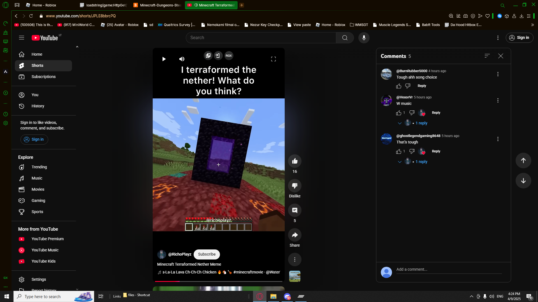Screen dimensions: 538x302
Task: Open the comments button showing 5
Action: (294, 210)
